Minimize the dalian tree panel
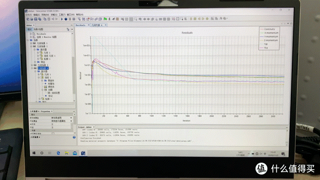 (71, 25)
